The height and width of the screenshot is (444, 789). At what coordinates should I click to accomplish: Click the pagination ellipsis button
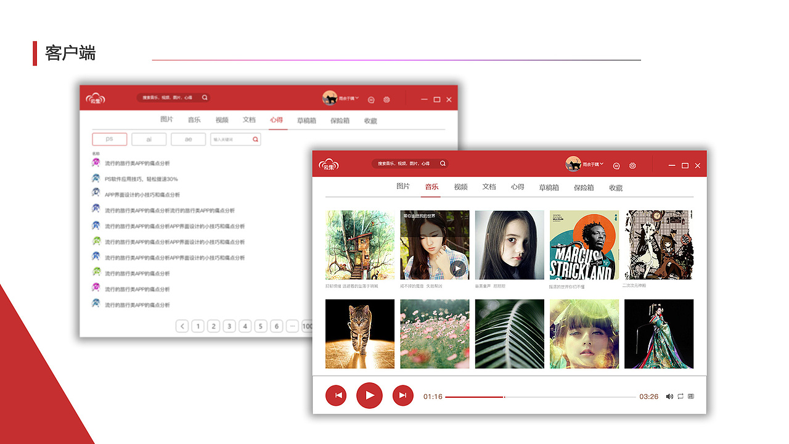(292, 326)
